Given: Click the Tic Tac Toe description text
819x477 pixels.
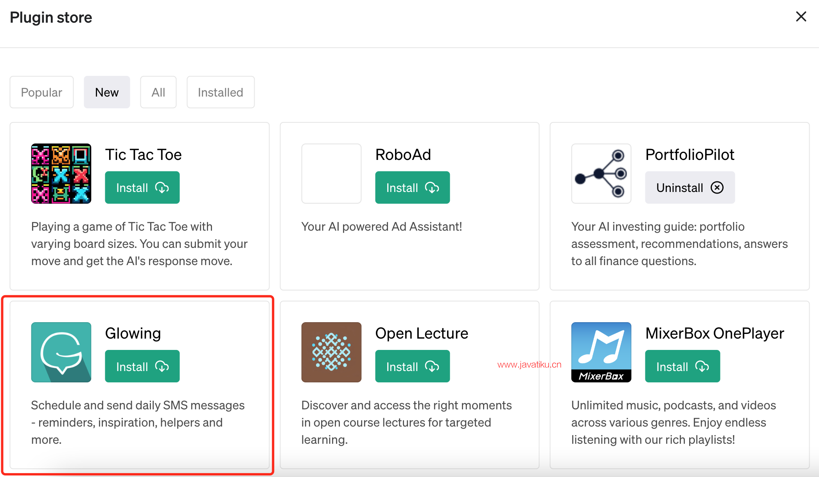Looking at the screenshot, I should tap(139, 244).
